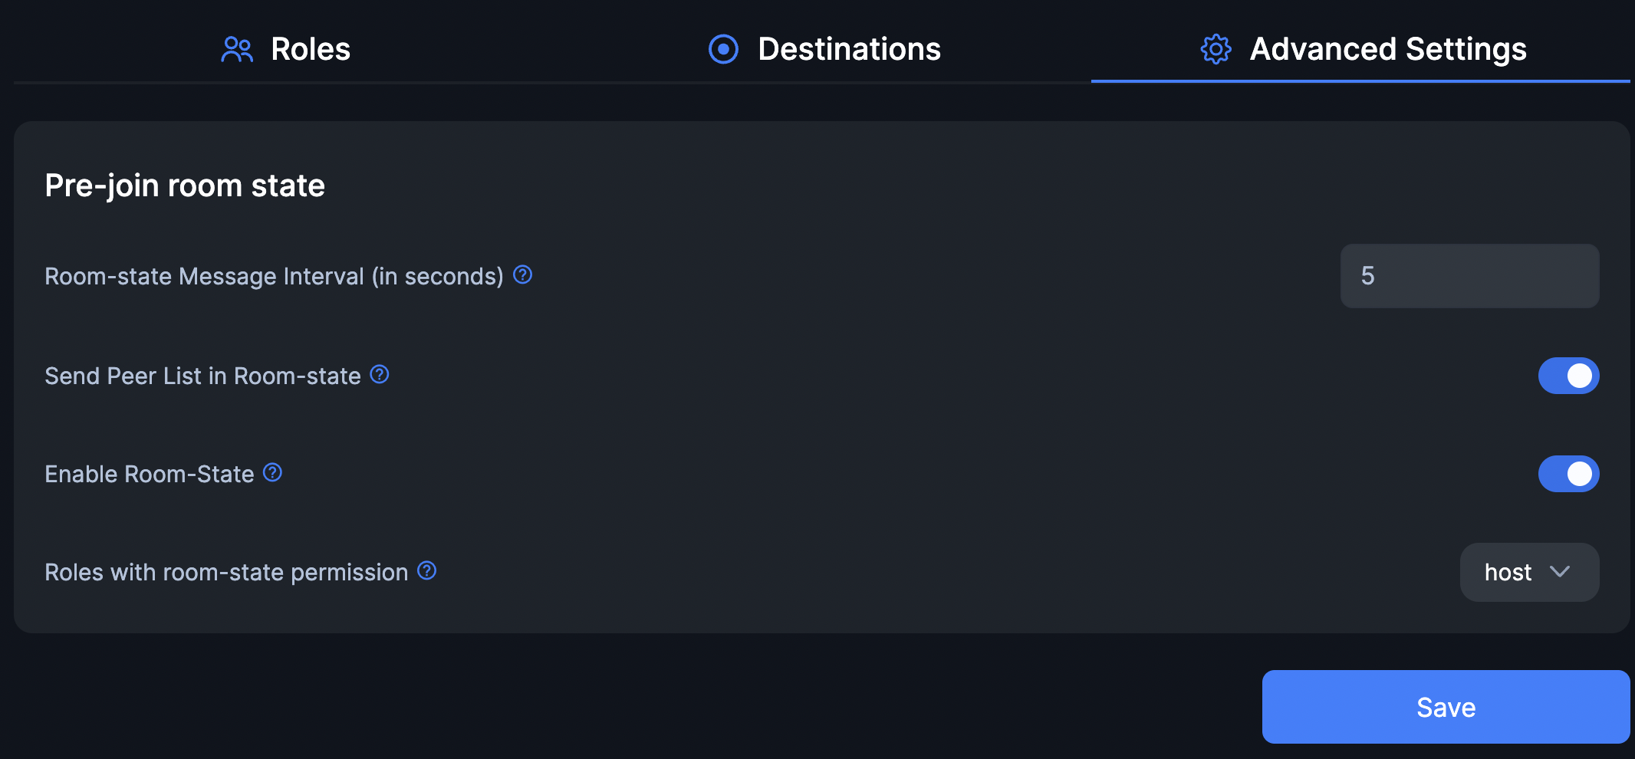This screenshot has width=1635, height=759.
Task: Click the chevron on the host selector
Action: 1561,572
